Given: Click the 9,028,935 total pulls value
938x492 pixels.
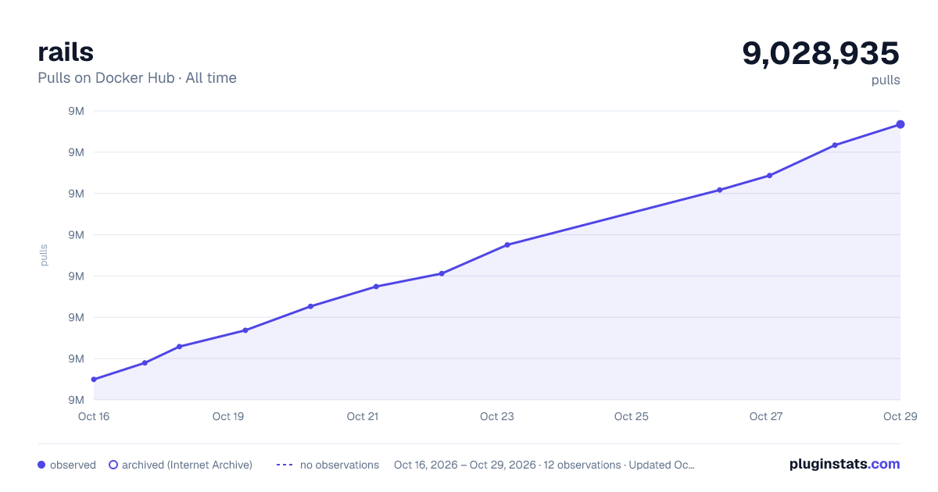Looking at the screenshot, I should point(821,53).
